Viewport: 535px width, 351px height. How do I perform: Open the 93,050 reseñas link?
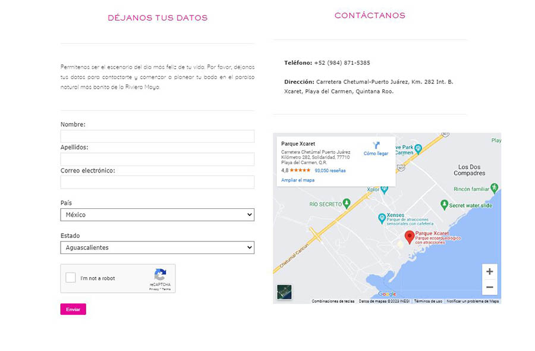[330, 171]
